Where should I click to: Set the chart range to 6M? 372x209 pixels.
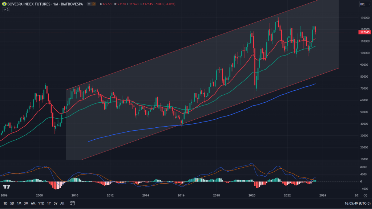(33, 203)
